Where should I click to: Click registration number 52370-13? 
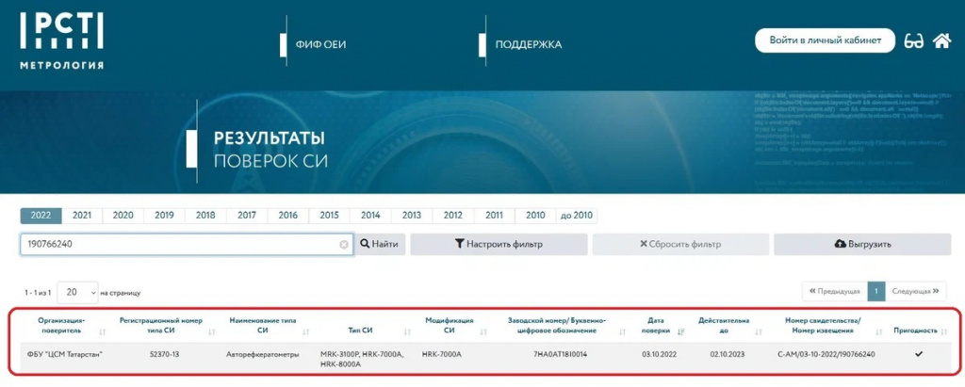164,354
